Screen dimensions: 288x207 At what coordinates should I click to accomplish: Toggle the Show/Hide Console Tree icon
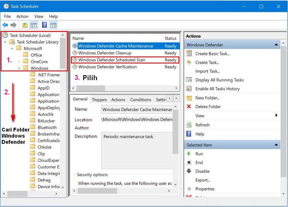click(34, 25)
